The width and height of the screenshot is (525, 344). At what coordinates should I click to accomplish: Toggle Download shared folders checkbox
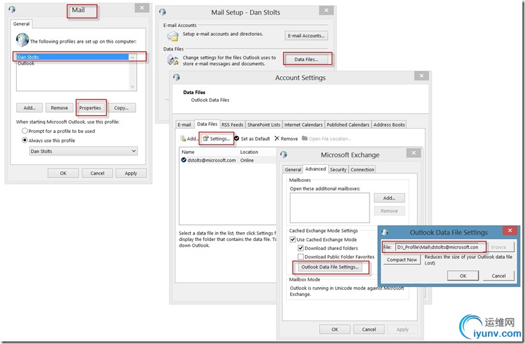(301, 248)
